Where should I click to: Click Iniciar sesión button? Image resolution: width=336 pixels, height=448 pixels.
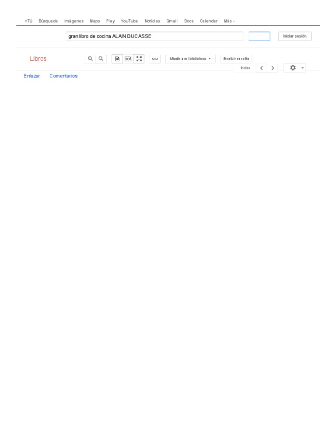pos(295,36)
